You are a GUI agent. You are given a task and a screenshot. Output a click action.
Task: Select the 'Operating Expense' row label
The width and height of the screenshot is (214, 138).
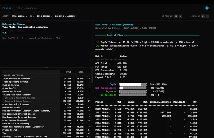[x=12, y=91]
